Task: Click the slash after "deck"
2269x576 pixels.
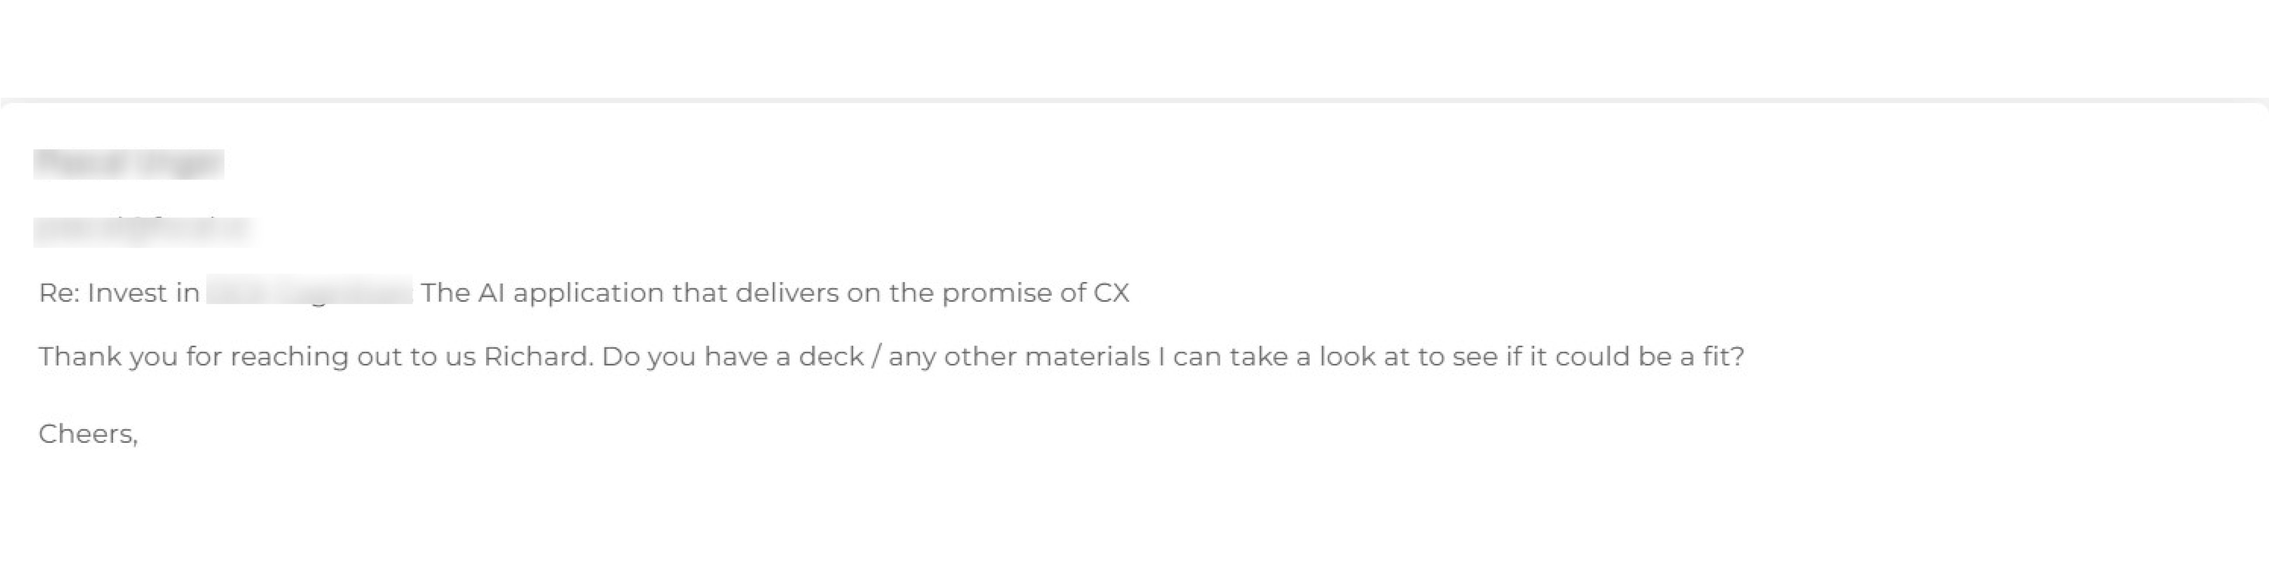Action: coord(877,357)
